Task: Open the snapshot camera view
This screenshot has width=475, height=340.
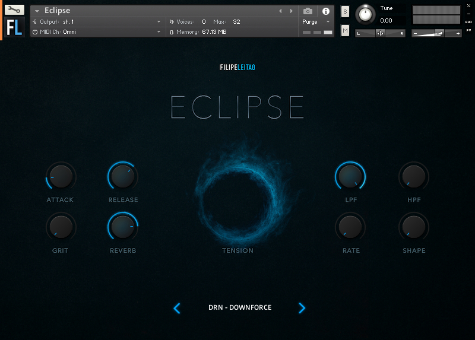Action: pos(308,11)
